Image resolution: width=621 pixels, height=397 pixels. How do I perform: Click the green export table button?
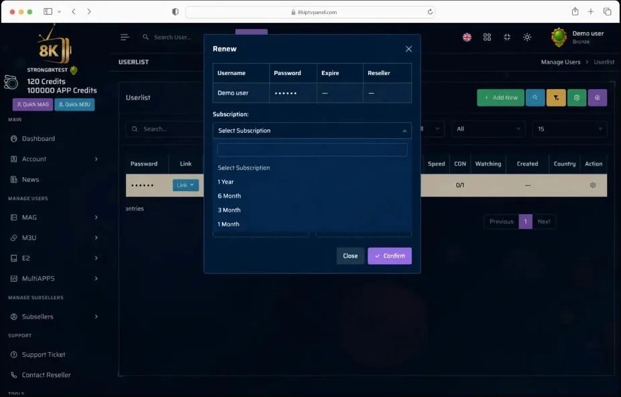(577, 97)
